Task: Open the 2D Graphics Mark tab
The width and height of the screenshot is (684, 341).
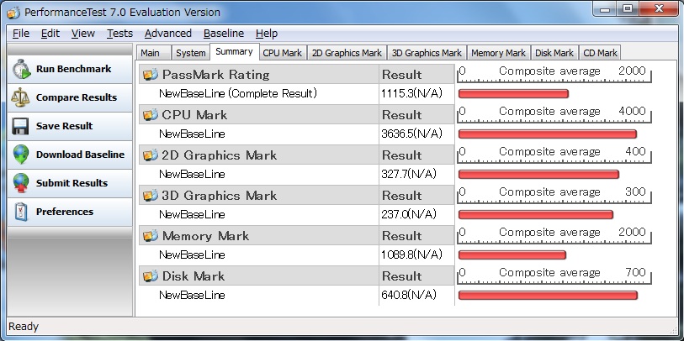Action: (x=347, y=53)
